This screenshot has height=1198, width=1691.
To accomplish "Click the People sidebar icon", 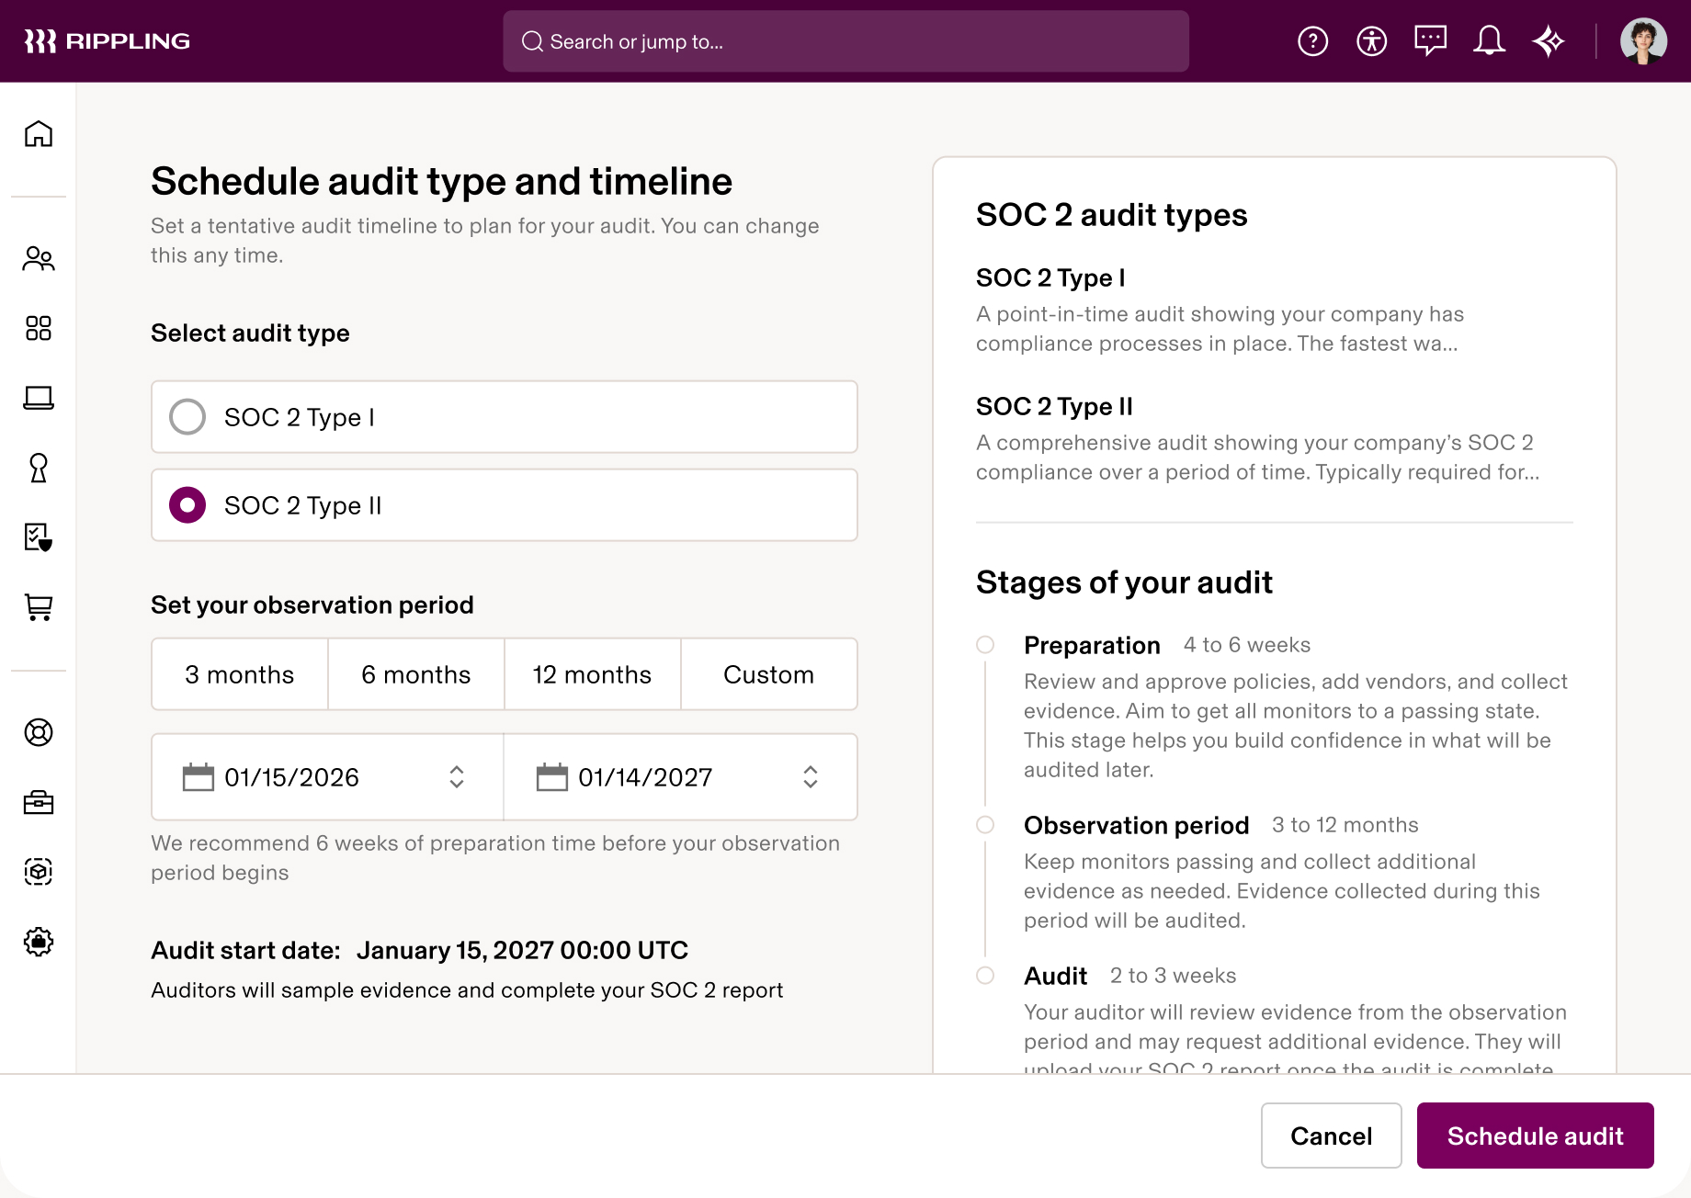I will pos(39,259).
